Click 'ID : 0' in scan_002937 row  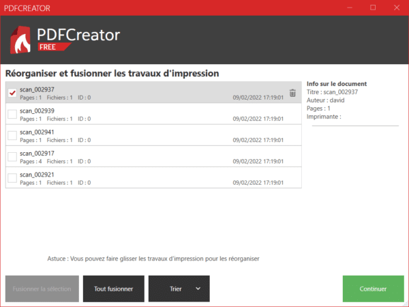(x=85, y=98)
